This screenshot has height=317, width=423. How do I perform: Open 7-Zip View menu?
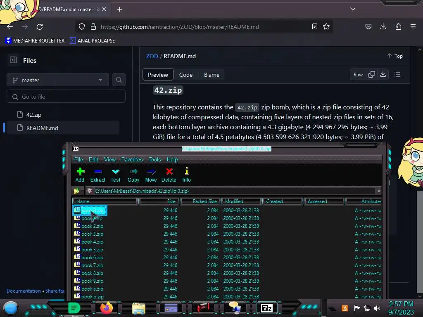coord(110,159)
